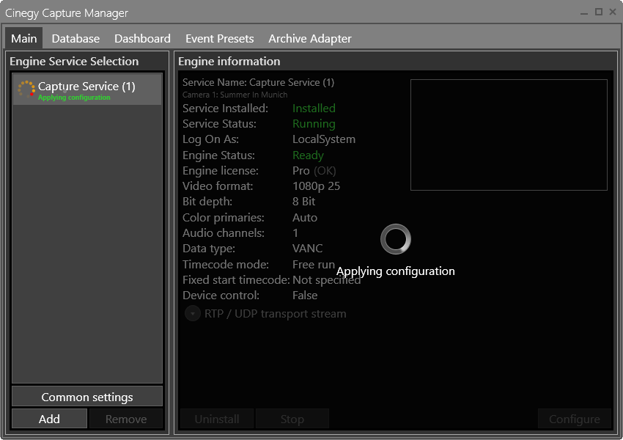Click the orange status spinner icon for Capture Service (1)
Image resolution: width=623 pixels, height=440 pixels.
click(26, 89)
